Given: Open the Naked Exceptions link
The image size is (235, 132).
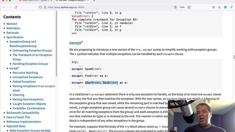Looking at the screenshot, I should (x=24, y=81).
